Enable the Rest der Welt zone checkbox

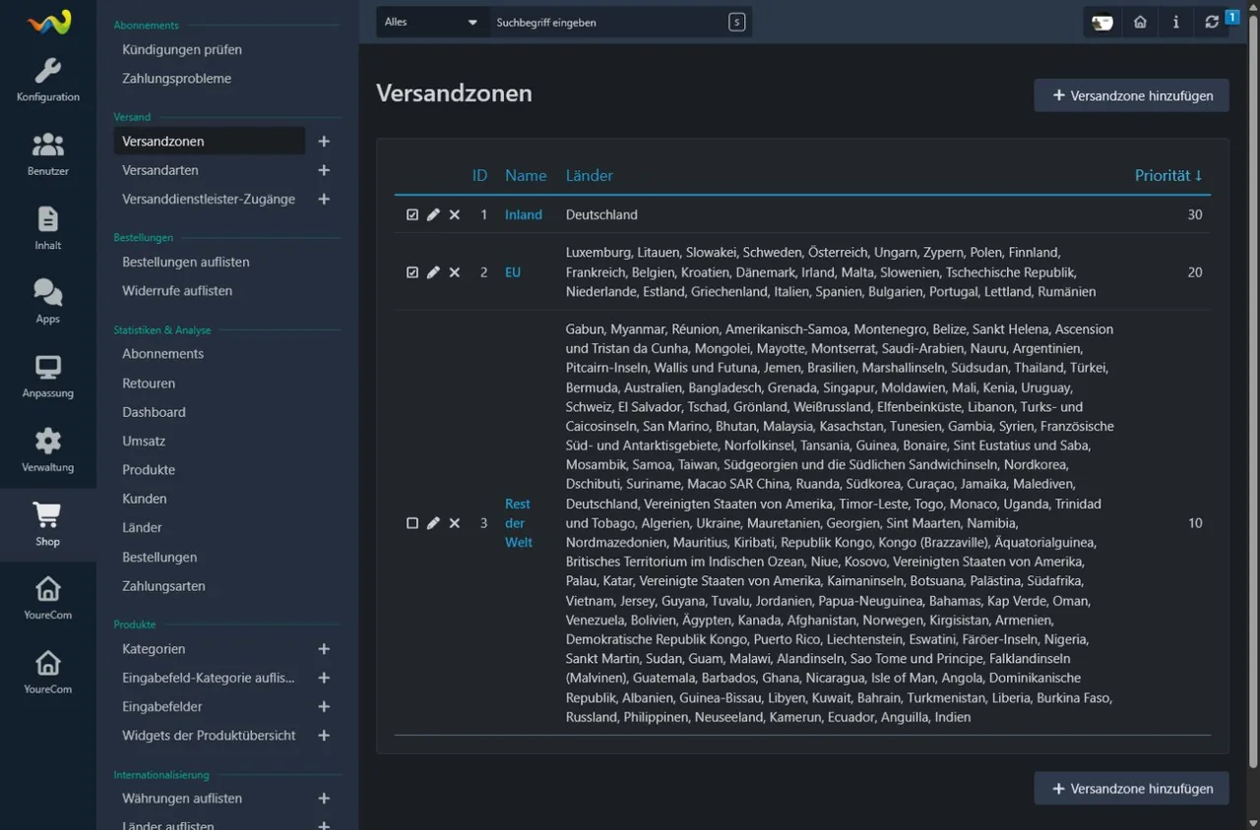412,523
